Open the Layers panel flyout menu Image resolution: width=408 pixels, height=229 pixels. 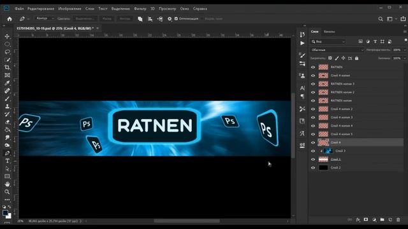pos(405,32)
